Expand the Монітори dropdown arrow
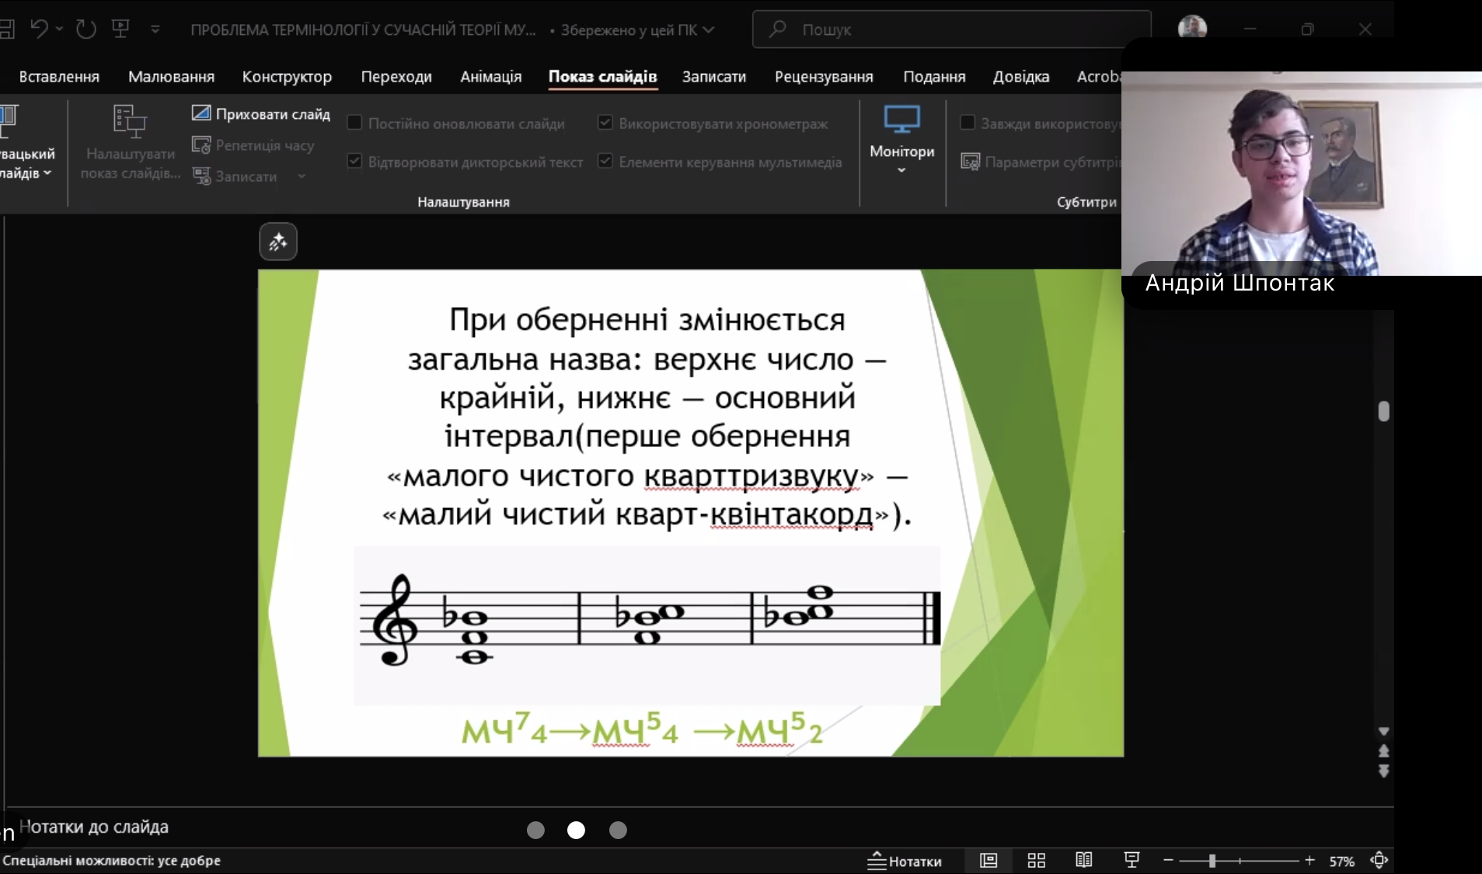This screenshot has height=874, width=1482. (x=901, y=170)
